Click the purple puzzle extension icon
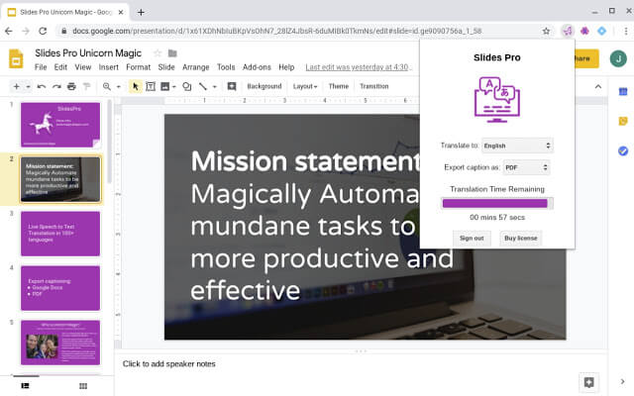Viewport: 634px width, 396px height. 584,31
